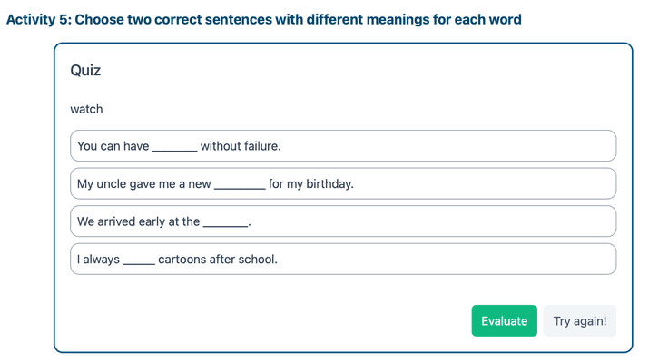Click the blank before "cartoons after school"
The width and height of the screenshot is (649, 363).
tap(139, 261)
